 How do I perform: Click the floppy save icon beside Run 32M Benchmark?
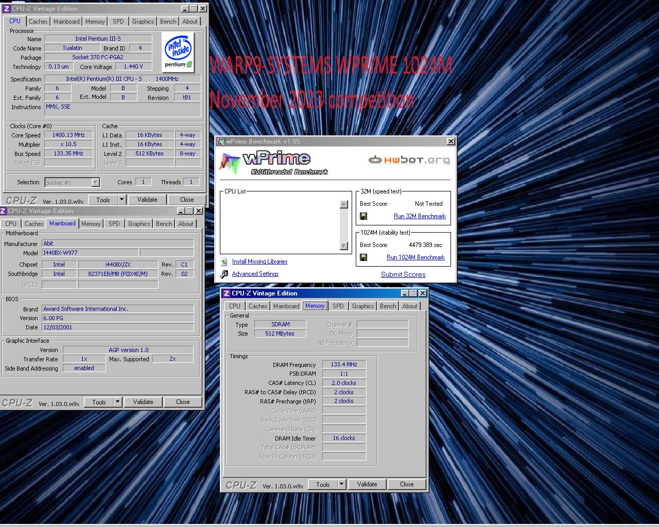[x=363, y=216]
